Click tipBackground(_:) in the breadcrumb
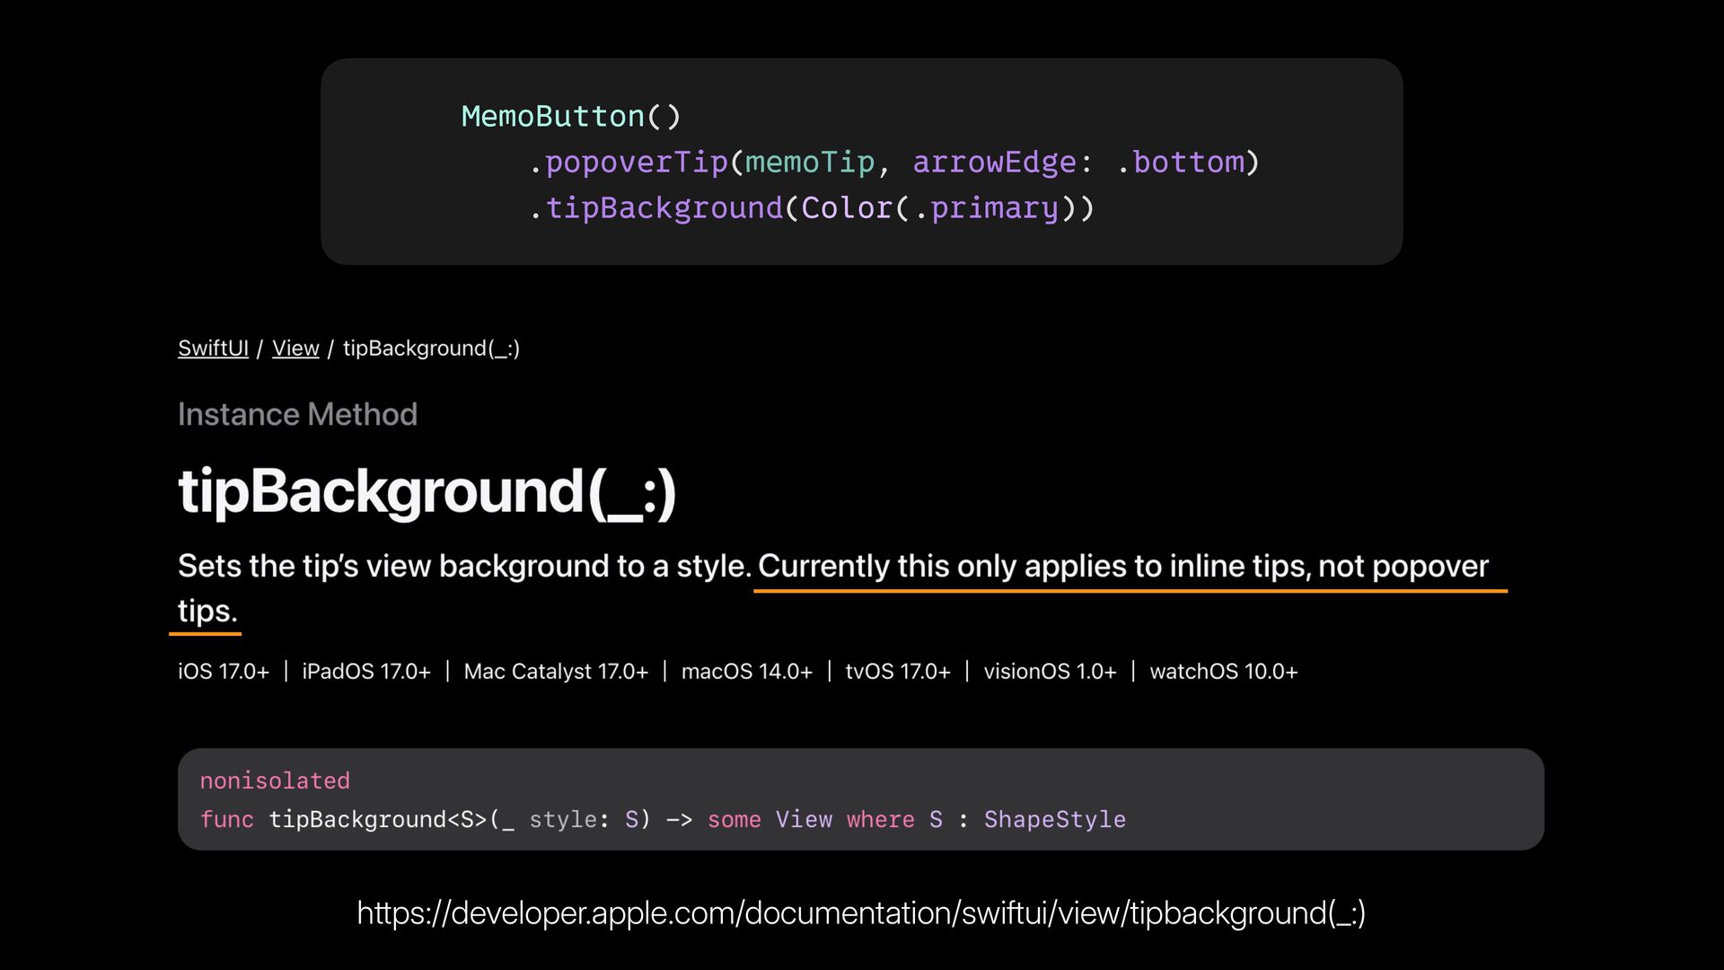Image resolution: width=1724 pixels, height=970 pixels. click(431, 348)
